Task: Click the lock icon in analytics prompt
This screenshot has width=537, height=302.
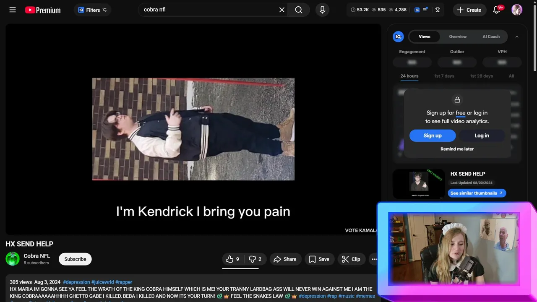Action: click(457, 99)
